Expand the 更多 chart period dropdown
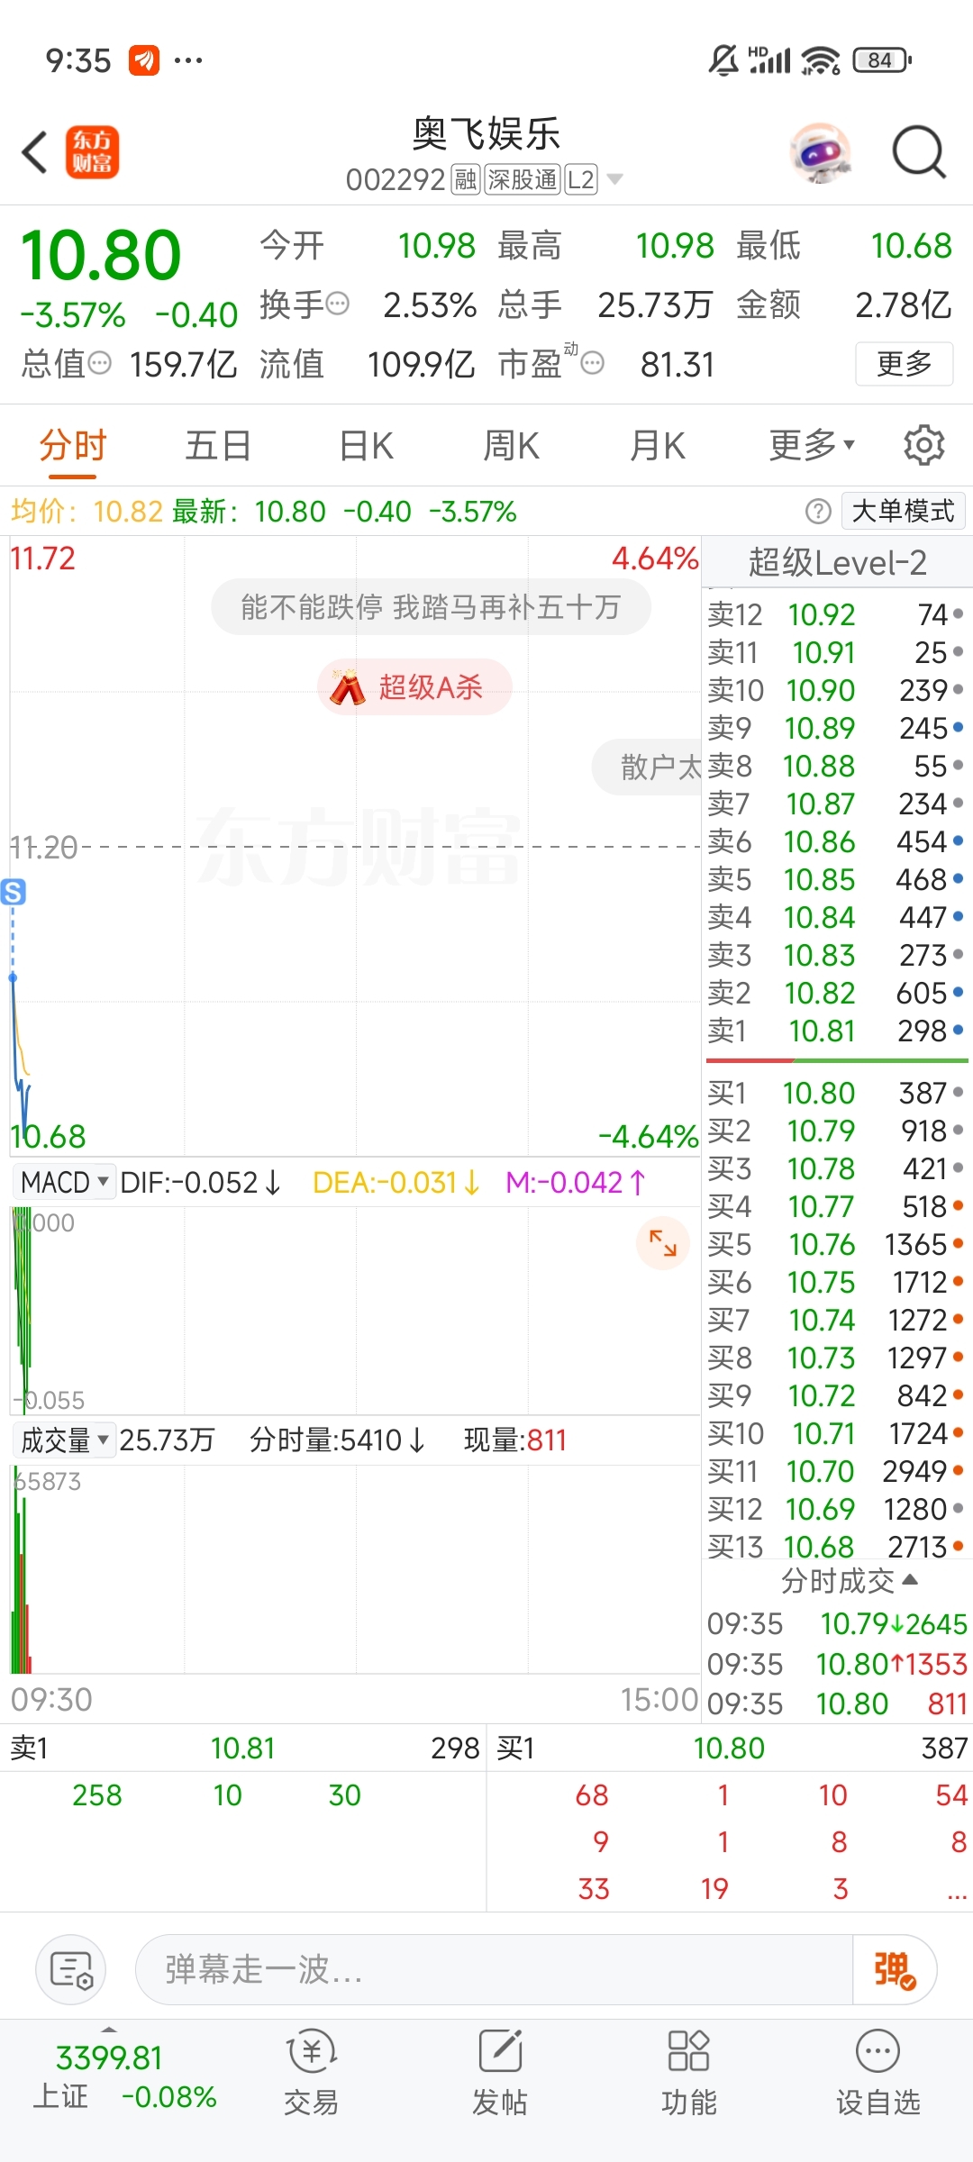 (x=811, y=445)
